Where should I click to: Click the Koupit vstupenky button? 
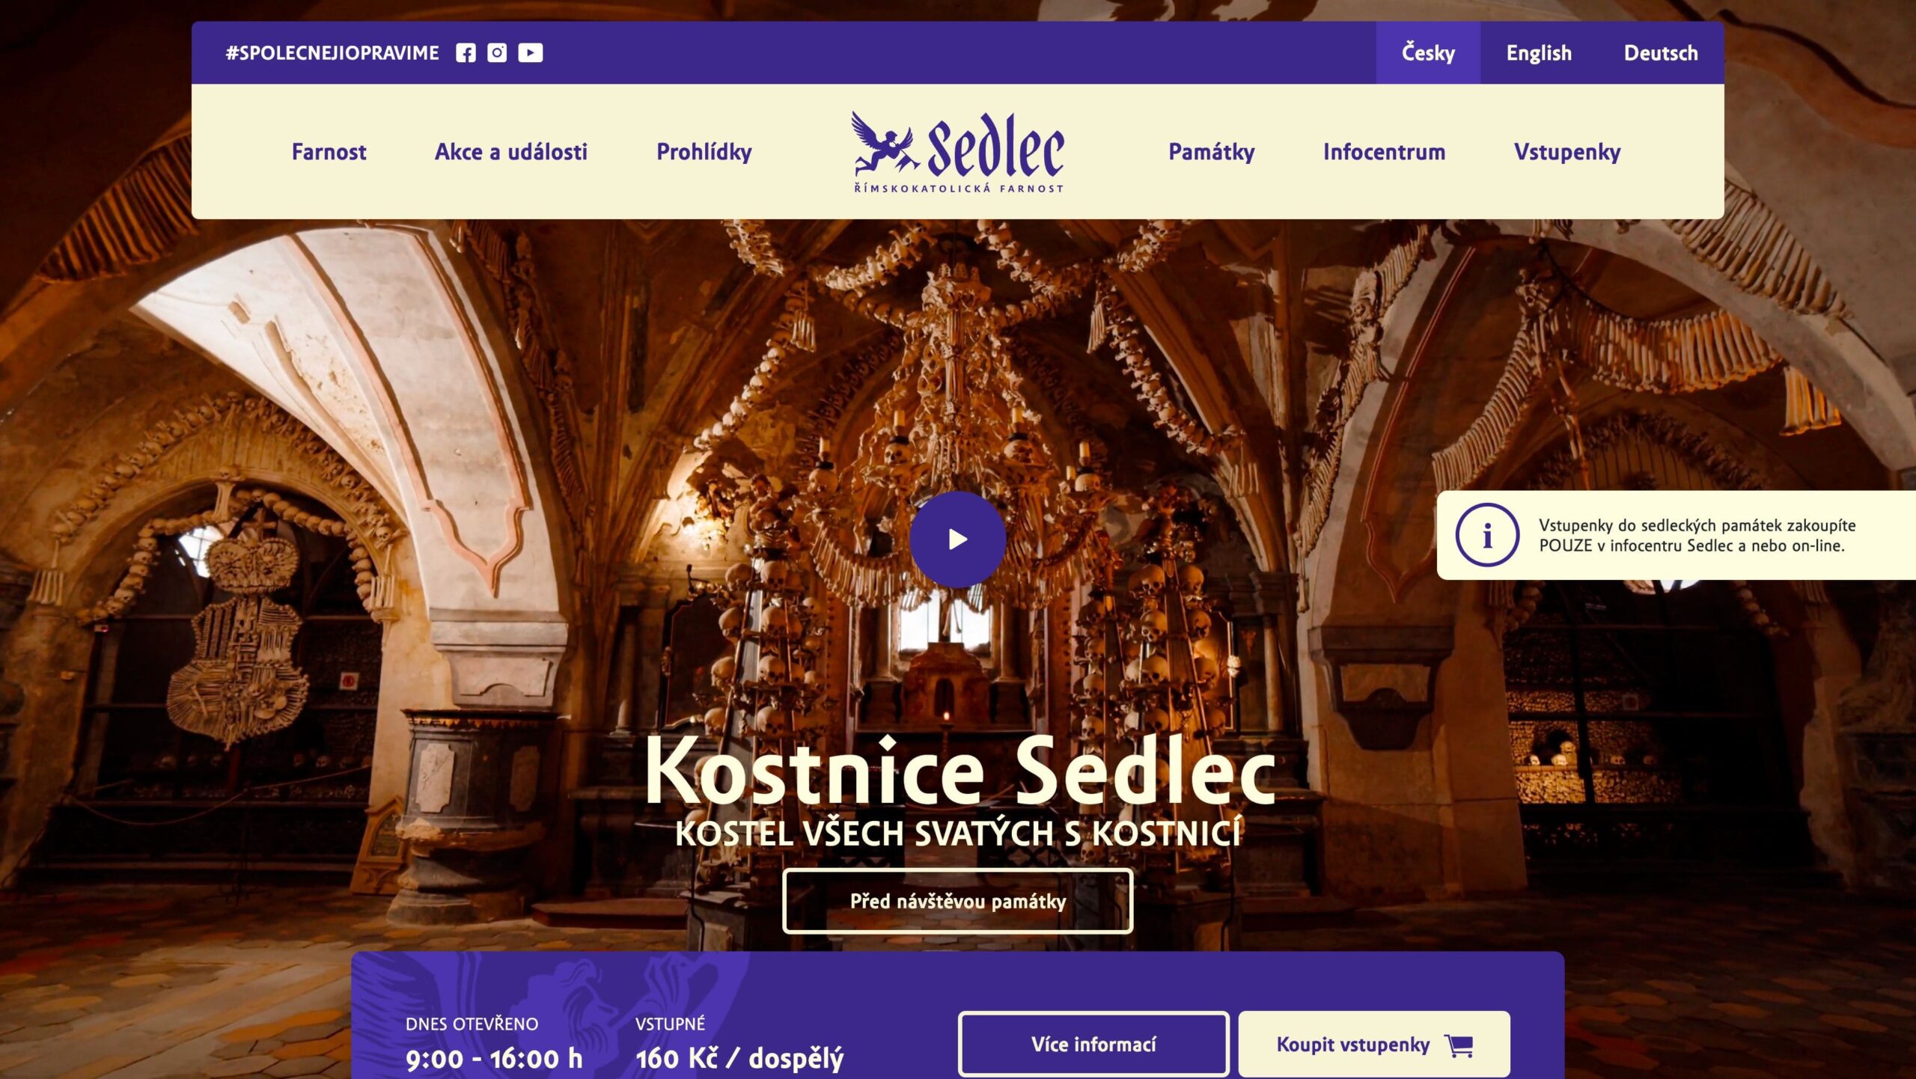point(1374,1045)
